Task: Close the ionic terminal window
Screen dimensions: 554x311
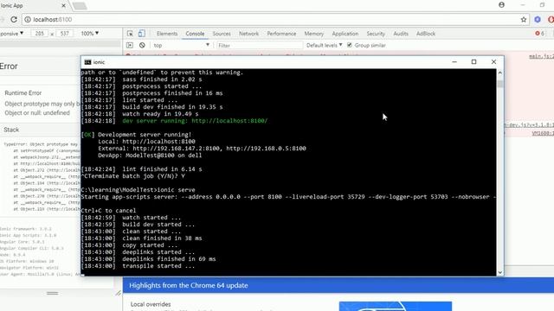Action: 493,61
